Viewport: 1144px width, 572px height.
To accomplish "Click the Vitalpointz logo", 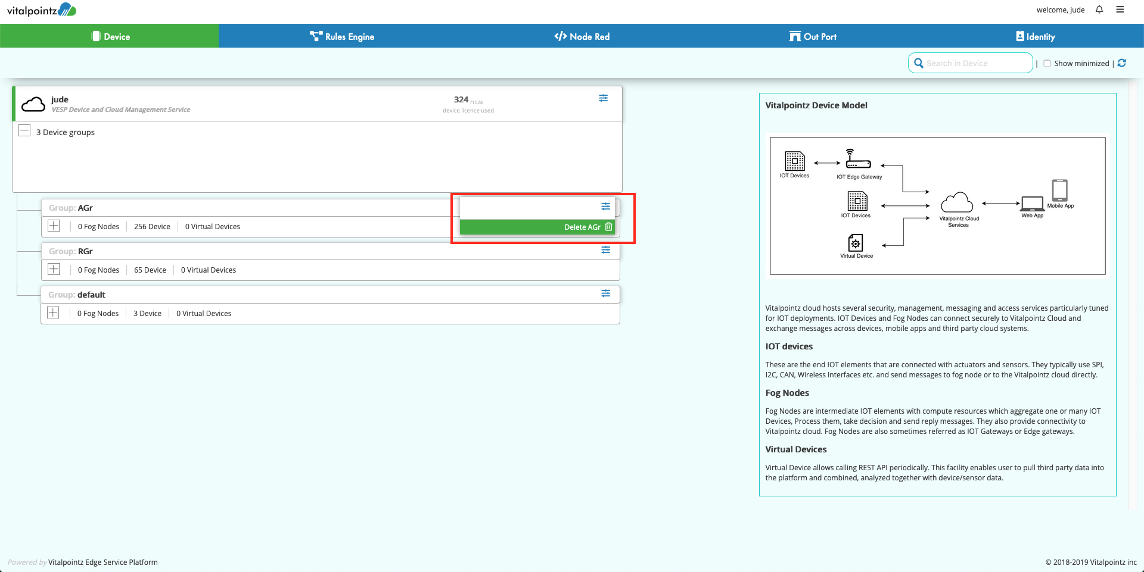I will pyautogui.click(x=42, y=10).
